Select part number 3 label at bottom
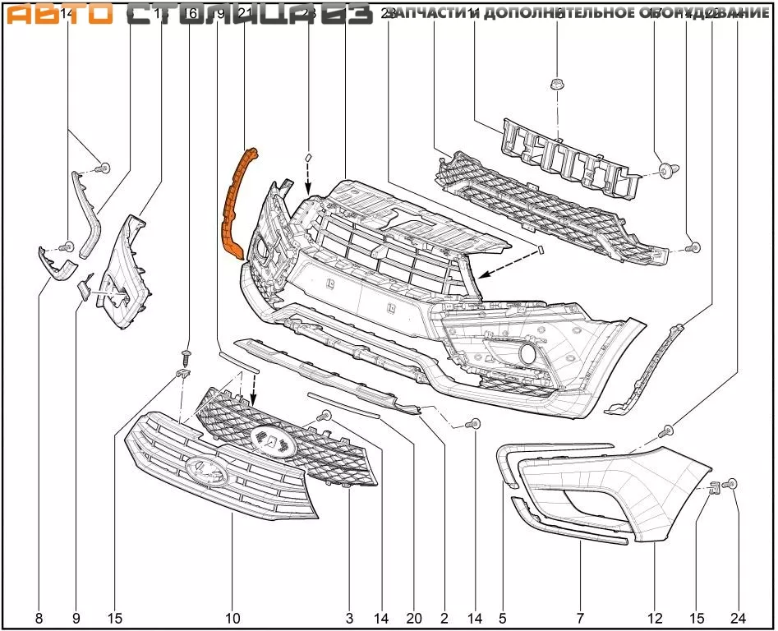Image resolution: width=778 pixels, height=631 pixels. coord(349,618)
